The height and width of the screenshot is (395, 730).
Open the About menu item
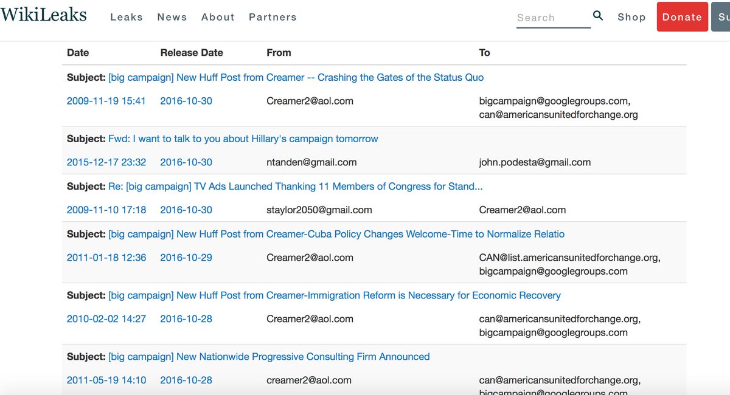click(x=218, y=17)
